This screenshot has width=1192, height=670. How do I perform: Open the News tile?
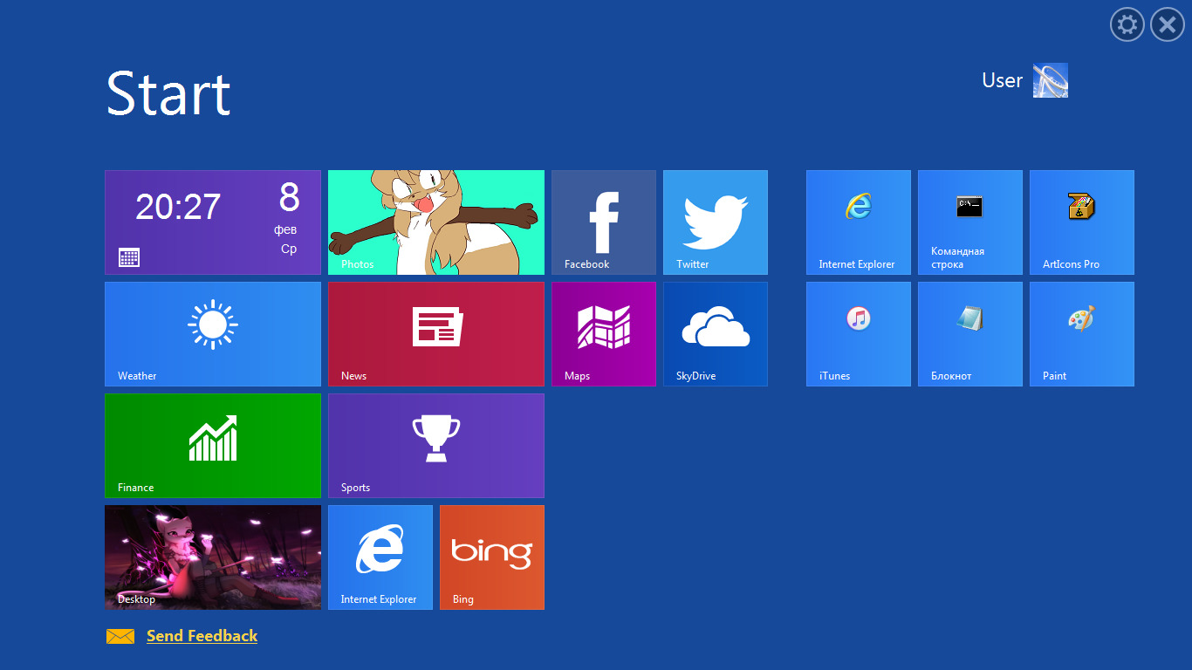coord(436,334)
